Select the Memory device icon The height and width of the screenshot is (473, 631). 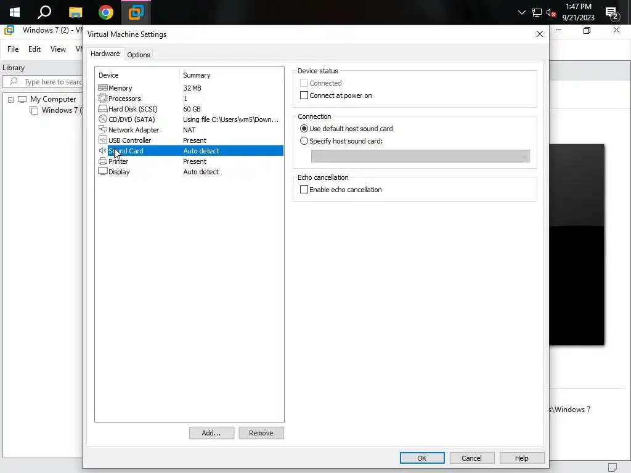[103, 87]
